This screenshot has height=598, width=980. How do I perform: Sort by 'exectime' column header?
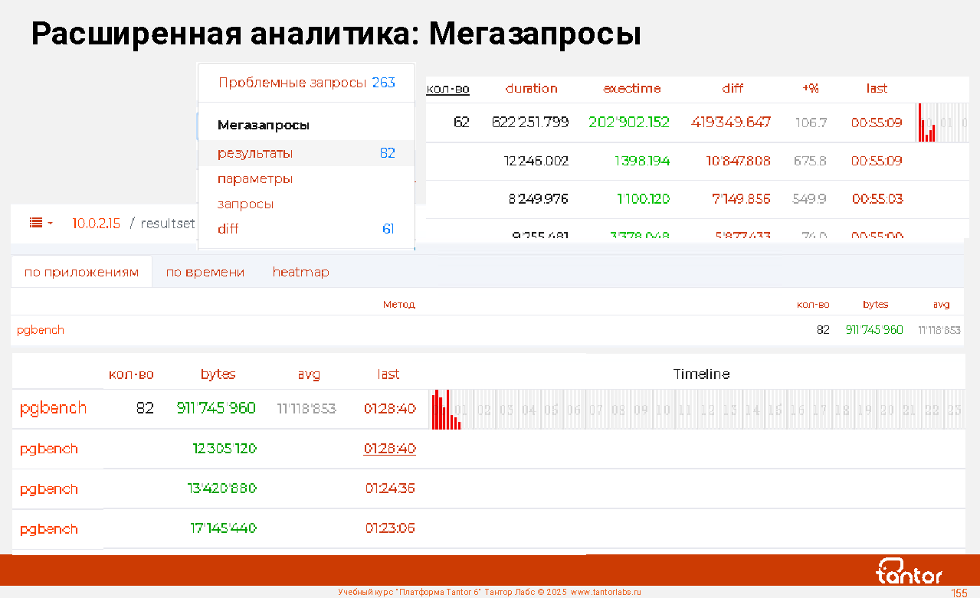click(631, 89)
